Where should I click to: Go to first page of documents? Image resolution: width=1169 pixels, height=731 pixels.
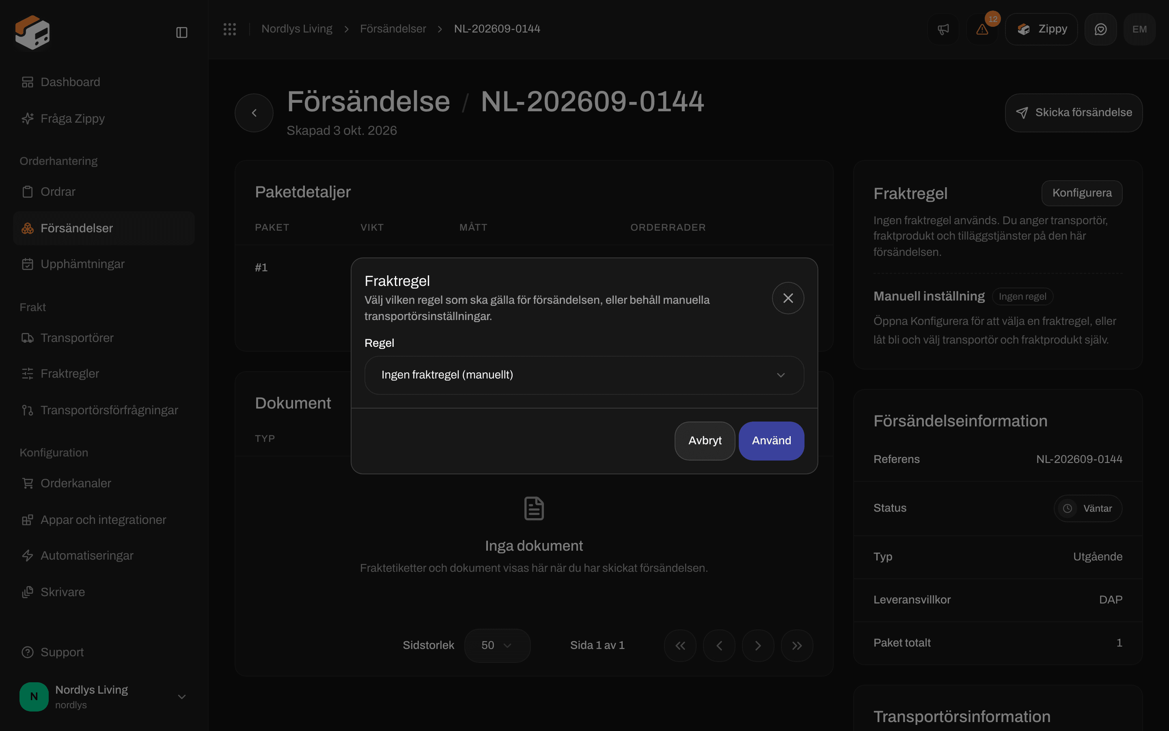(680, 645)
